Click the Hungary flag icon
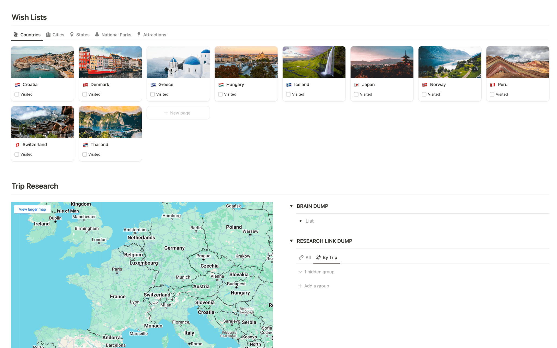557x348 pixels. tap(221, 85)
